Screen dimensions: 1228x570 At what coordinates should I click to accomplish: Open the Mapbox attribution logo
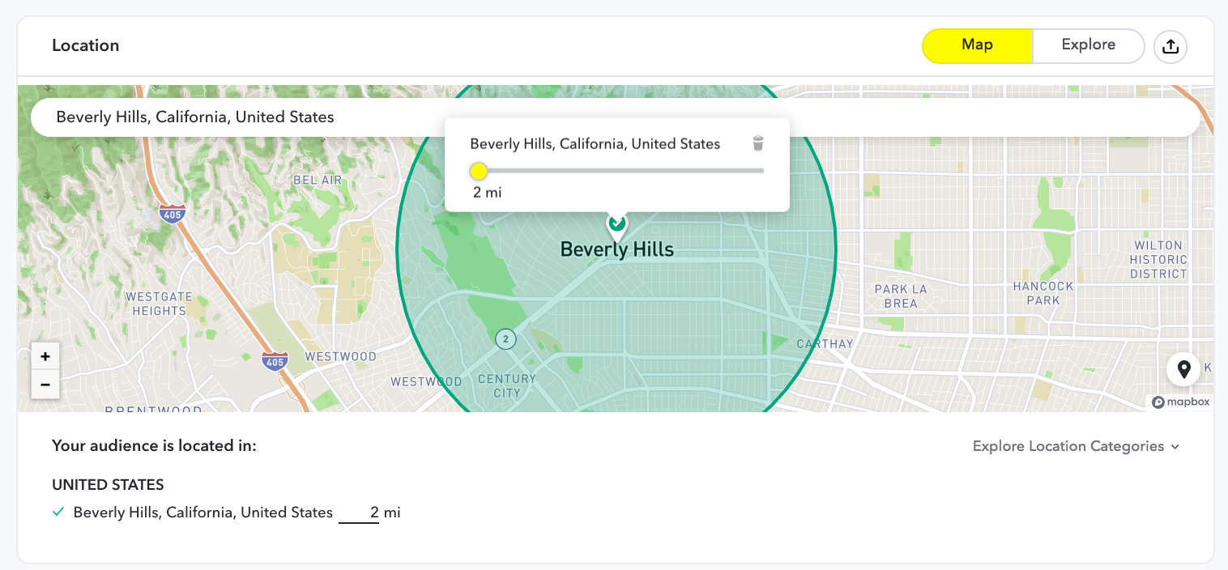pos(1181,402)
